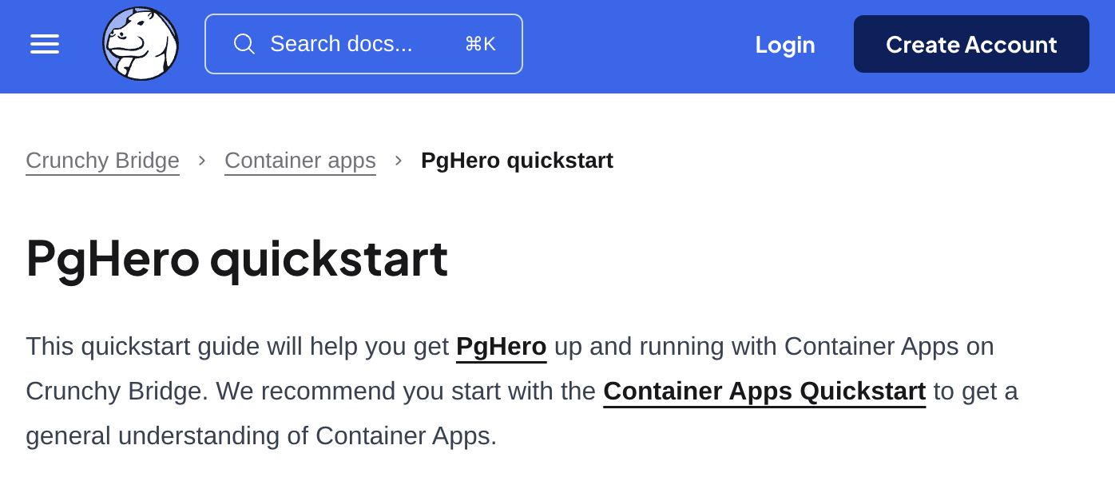Click "general understanding of Container Apps" text
The height and width of the screenshot is (481, 1115).
point(260,436)
